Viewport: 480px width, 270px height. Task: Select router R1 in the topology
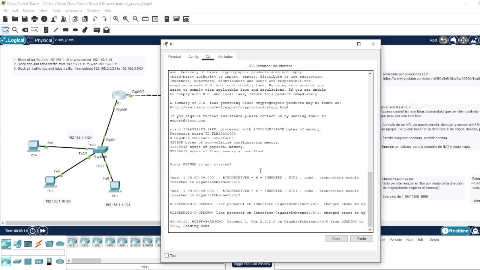[x=119, y=95]
